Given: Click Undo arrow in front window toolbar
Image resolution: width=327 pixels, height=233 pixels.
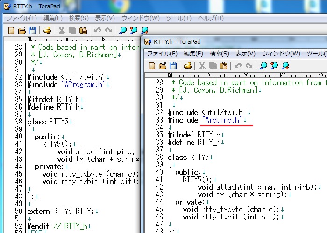Looking at the screenshot, I should (x=238, y=65).
